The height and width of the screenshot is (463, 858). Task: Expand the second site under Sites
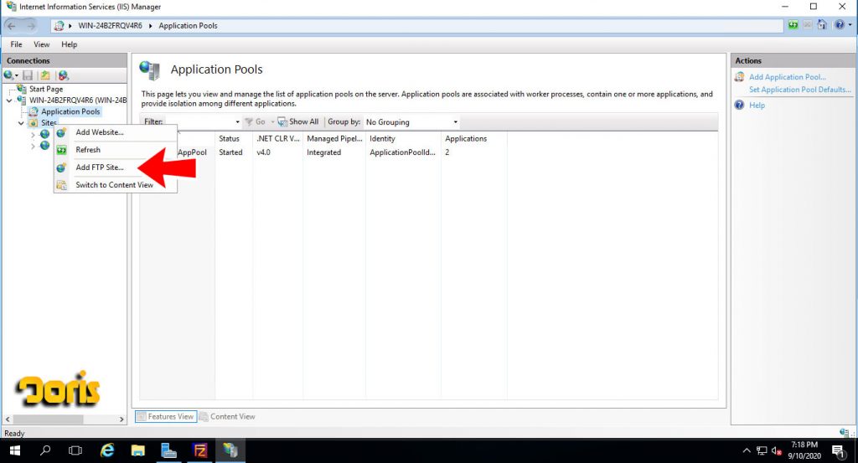33,146
